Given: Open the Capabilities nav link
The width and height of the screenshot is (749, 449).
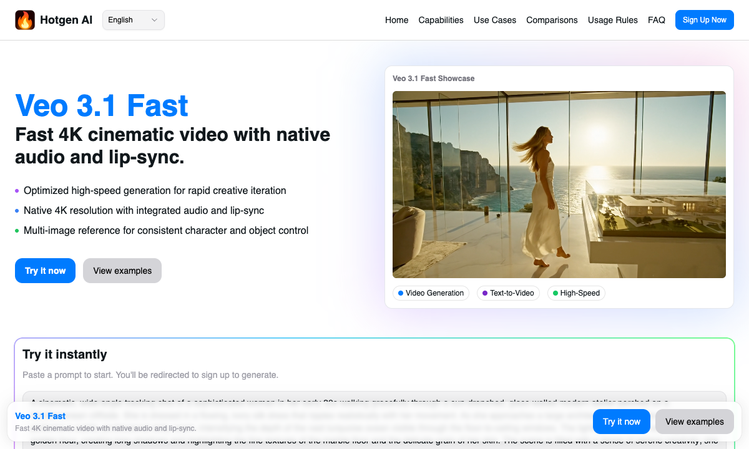Looking at the screenshot, I should (x=441, y=20).
